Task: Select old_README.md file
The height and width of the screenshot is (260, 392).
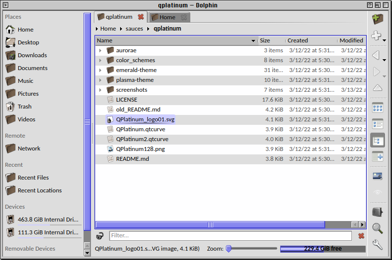Action: [138, 110]
